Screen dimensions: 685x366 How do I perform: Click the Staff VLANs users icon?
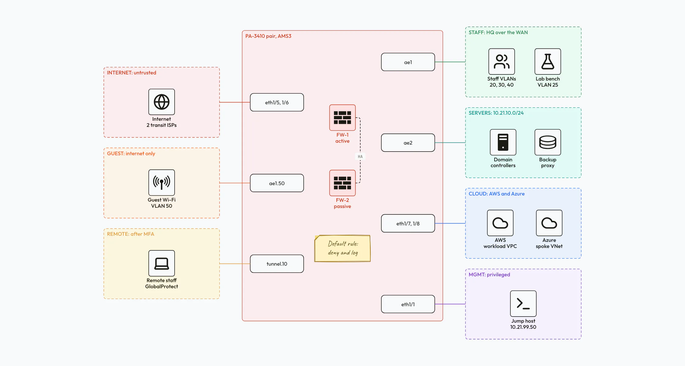[x=502, y=61]
